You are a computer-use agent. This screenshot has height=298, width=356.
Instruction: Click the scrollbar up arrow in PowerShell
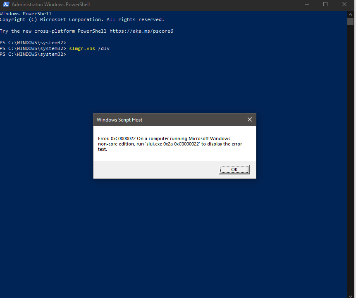(x=350, y=14)
